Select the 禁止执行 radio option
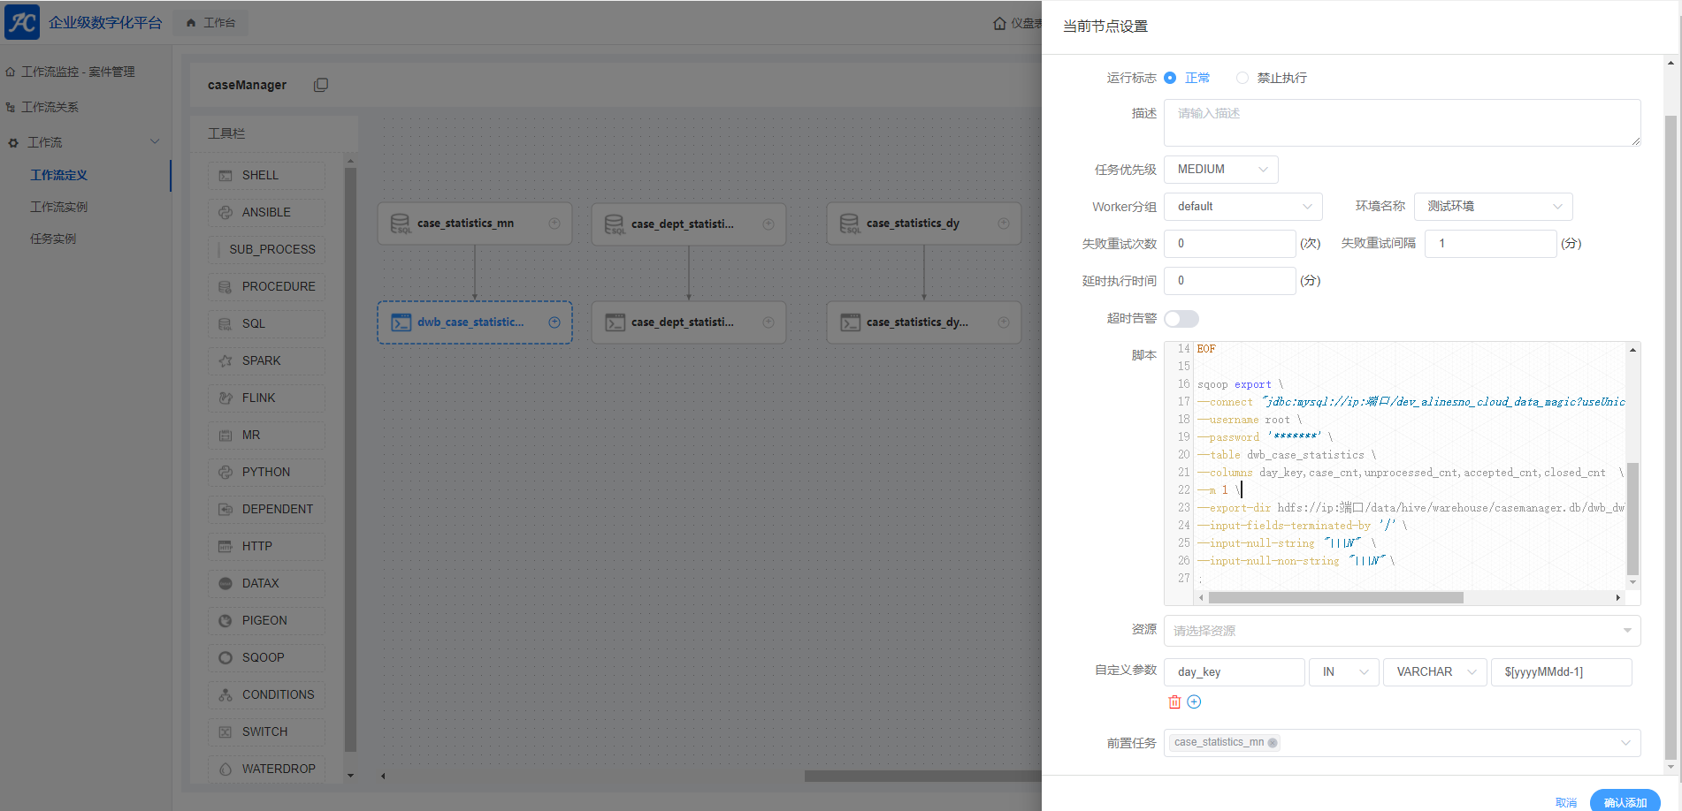Viewport: 1682px width, 811px height. click(1242, 78)
